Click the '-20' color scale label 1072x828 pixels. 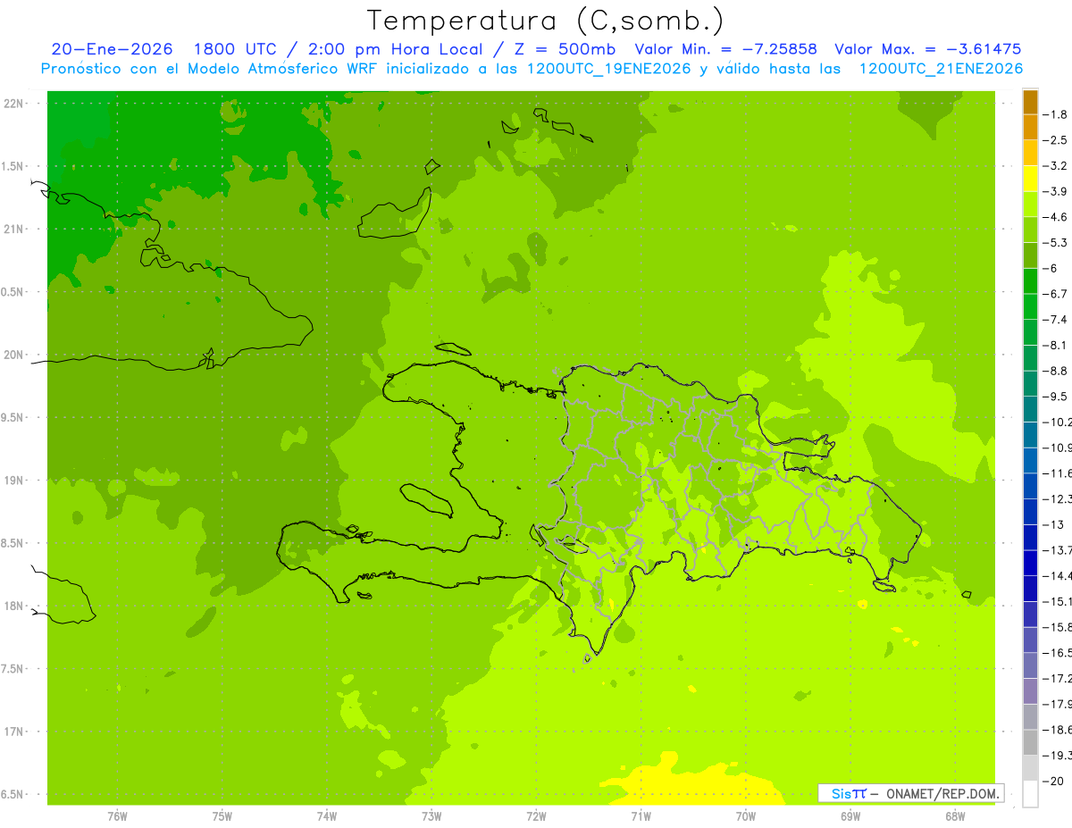click(1054, 781)
